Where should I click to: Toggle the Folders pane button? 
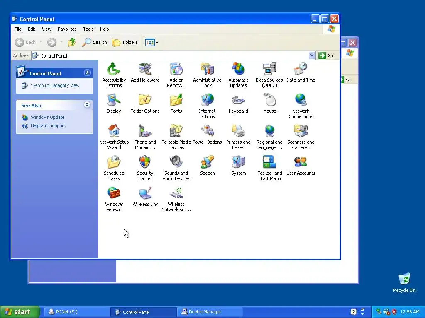tap(125, 42)
